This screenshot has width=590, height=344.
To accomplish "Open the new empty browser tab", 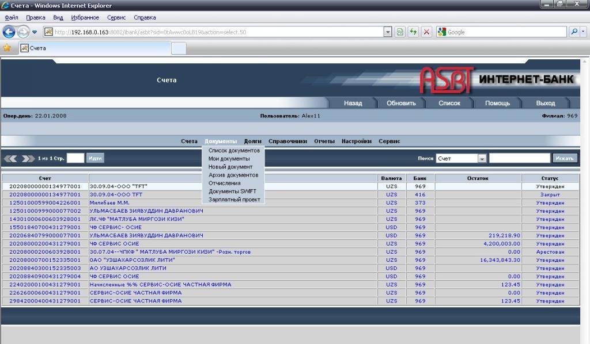I will (x=179, y=48).
